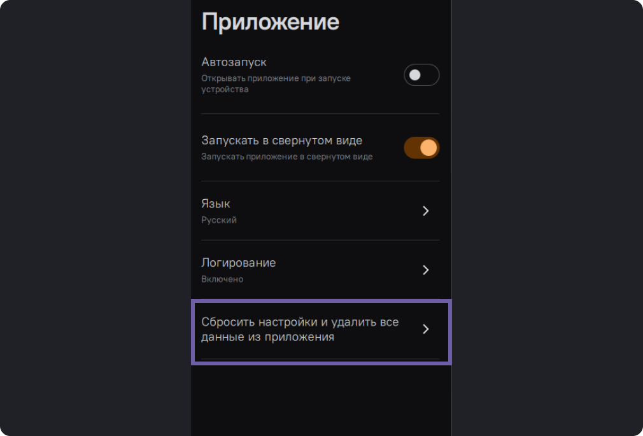The height and width of the screenshot is (436, 643).
Task: Click the gray Запускать приложение в свернутом виде subtitle
Action: [x=286, y=156]
